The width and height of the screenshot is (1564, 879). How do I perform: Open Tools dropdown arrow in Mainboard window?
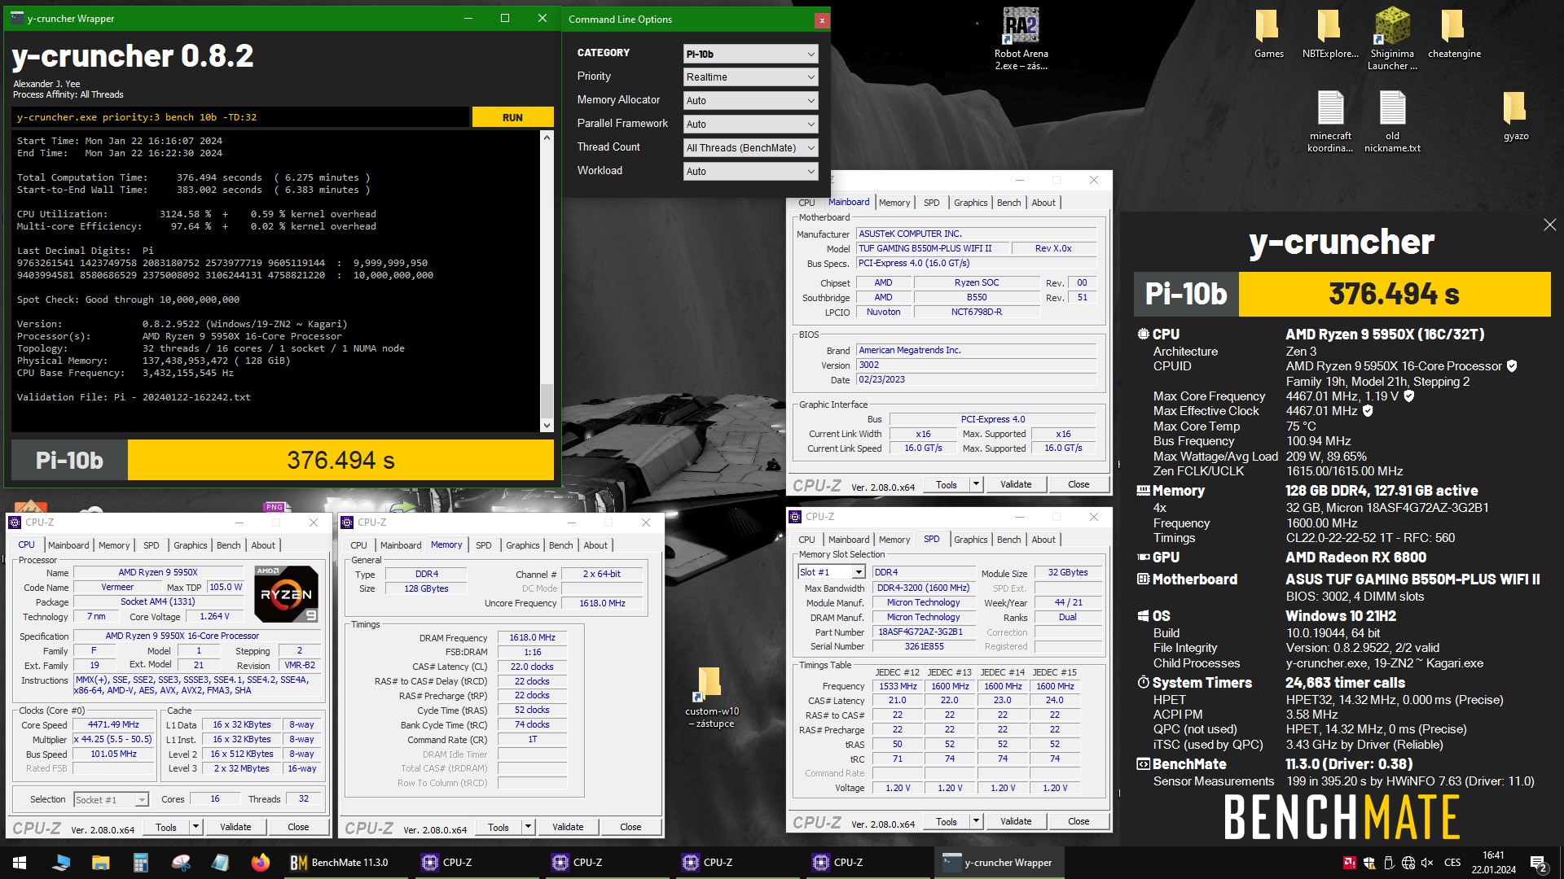click(x=976, y=484)
